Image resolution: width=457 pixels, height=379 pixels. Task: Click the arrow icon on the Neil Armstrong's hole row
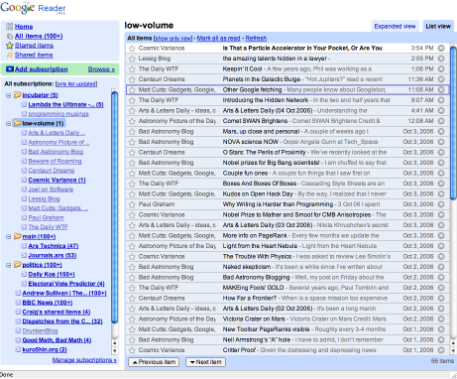point(441,339)
